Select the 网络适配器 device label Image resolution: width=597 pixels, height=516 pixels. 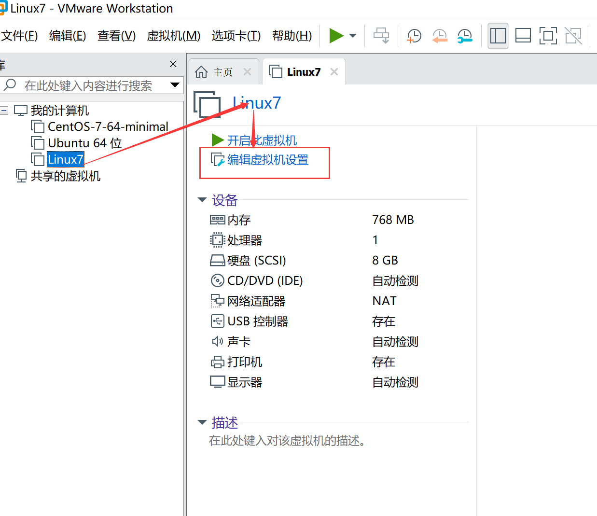click(256, 301)
